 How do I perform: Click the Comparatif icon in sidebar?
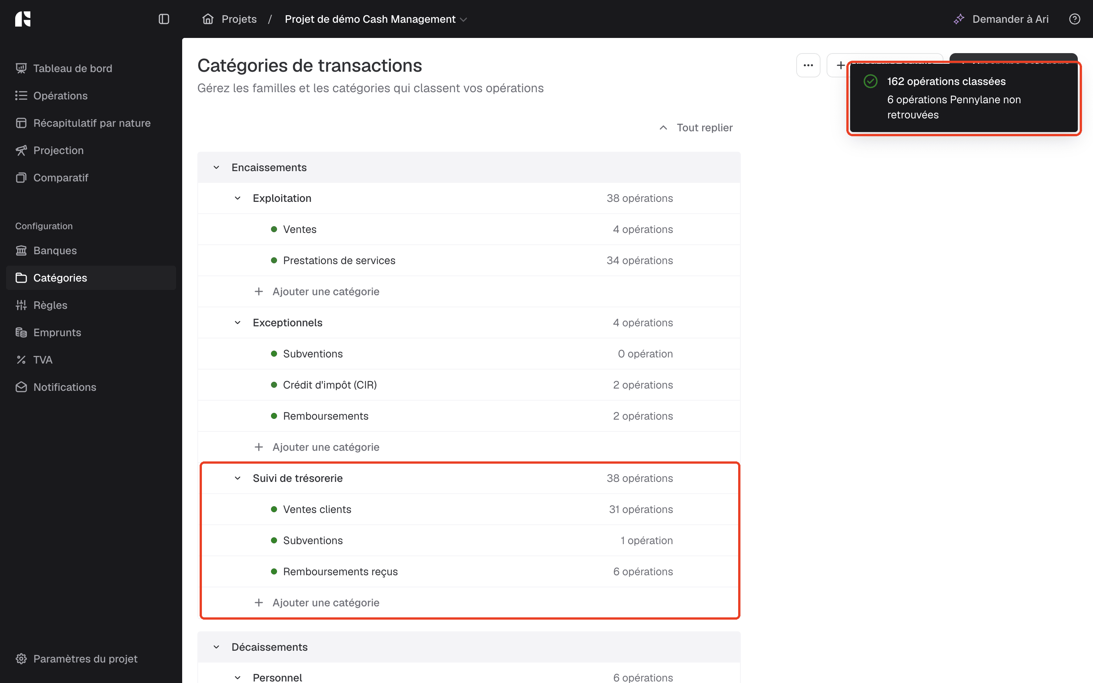pos(21,178)
